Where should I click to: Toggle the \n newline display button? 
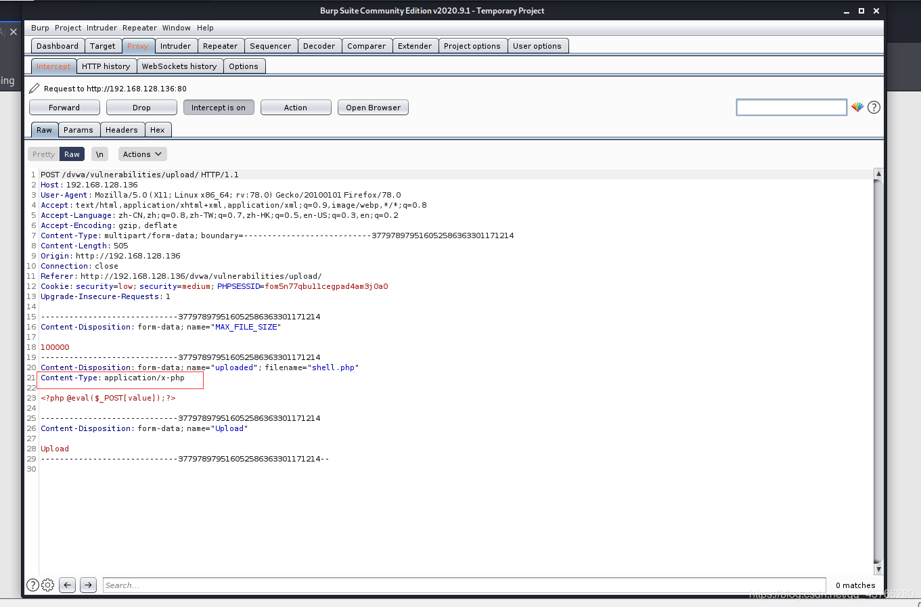[99, 154]
